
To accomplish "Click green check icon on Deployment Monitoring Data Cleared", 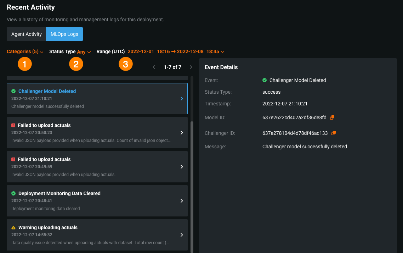I will coord(13,193).
